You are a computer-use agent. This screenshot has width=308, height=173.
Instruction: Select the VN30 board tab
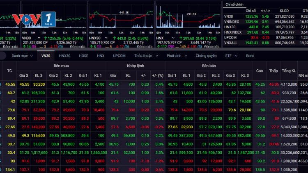click(x=46, y=56)
